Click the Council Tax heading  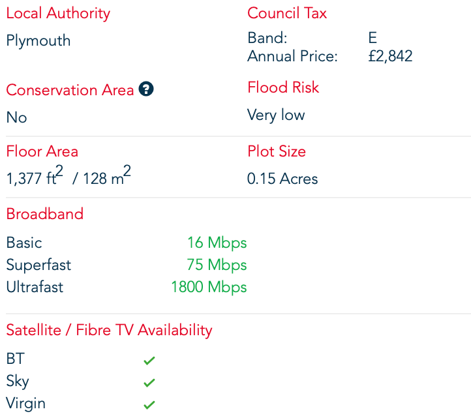pos(287,13)
